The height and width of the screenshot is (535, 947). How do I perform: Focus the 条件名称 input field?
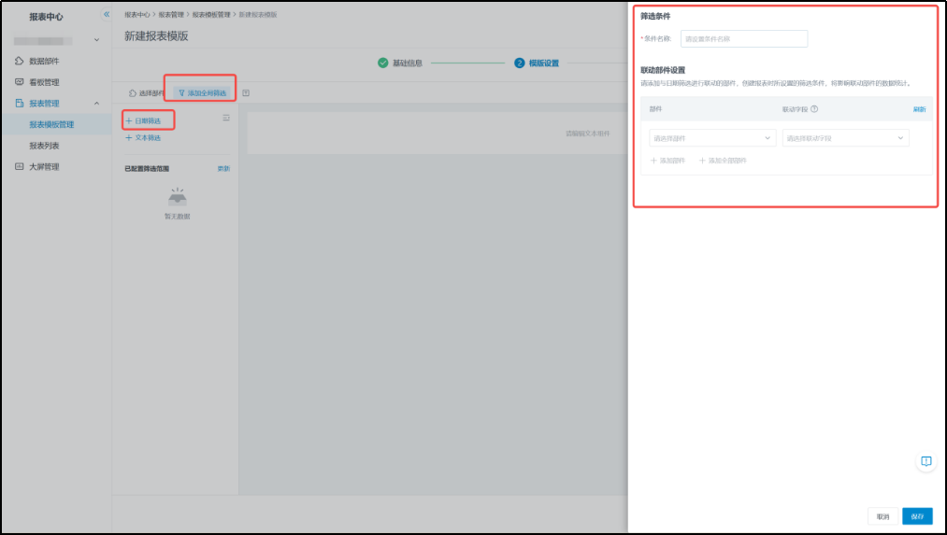(x=744, y=38)
